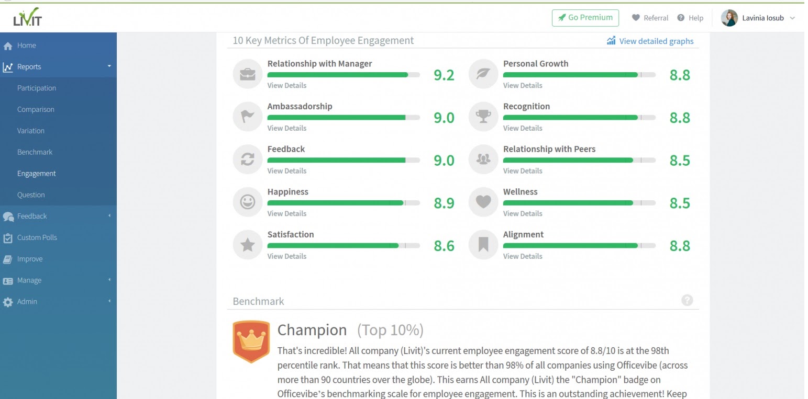Select Participation under Reports
Screen dimensions: 808x399
[x=37, y=88]
